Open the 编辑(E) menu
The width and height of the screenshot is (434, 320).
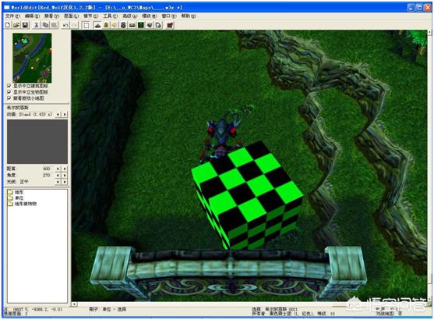33,16
